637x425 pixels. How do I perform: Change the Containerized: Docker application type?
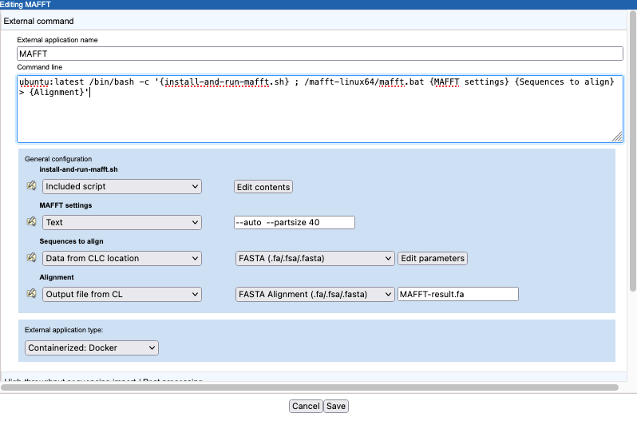92,348
